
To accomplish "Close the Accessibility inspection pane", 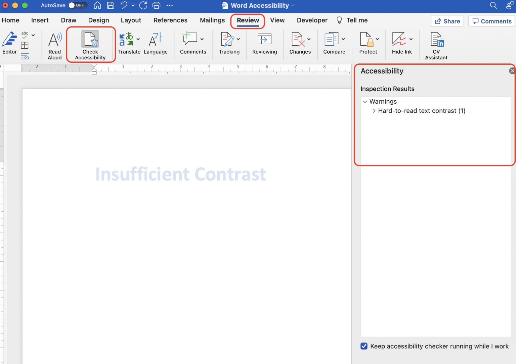I will 512,71.
